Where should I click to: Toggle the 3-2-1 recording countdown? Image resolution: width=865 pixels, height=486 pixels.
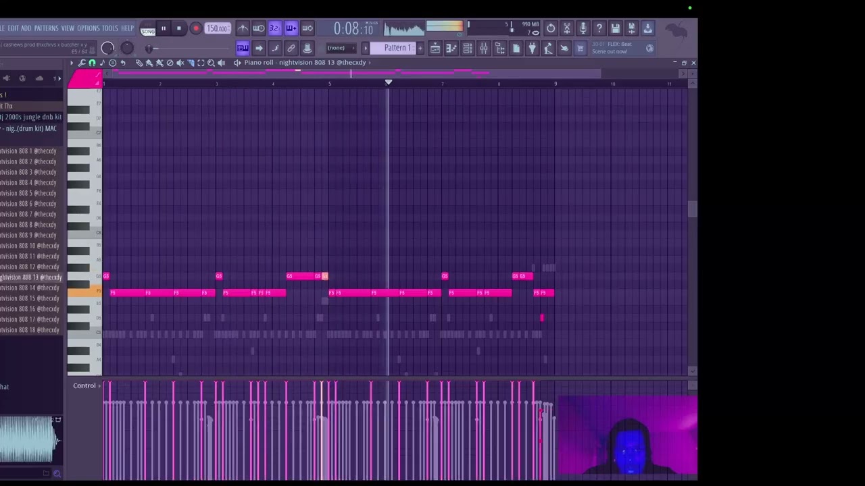click(x=275, y=28)
